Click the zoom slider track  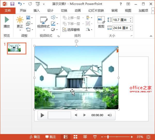(x=117, y=137)
